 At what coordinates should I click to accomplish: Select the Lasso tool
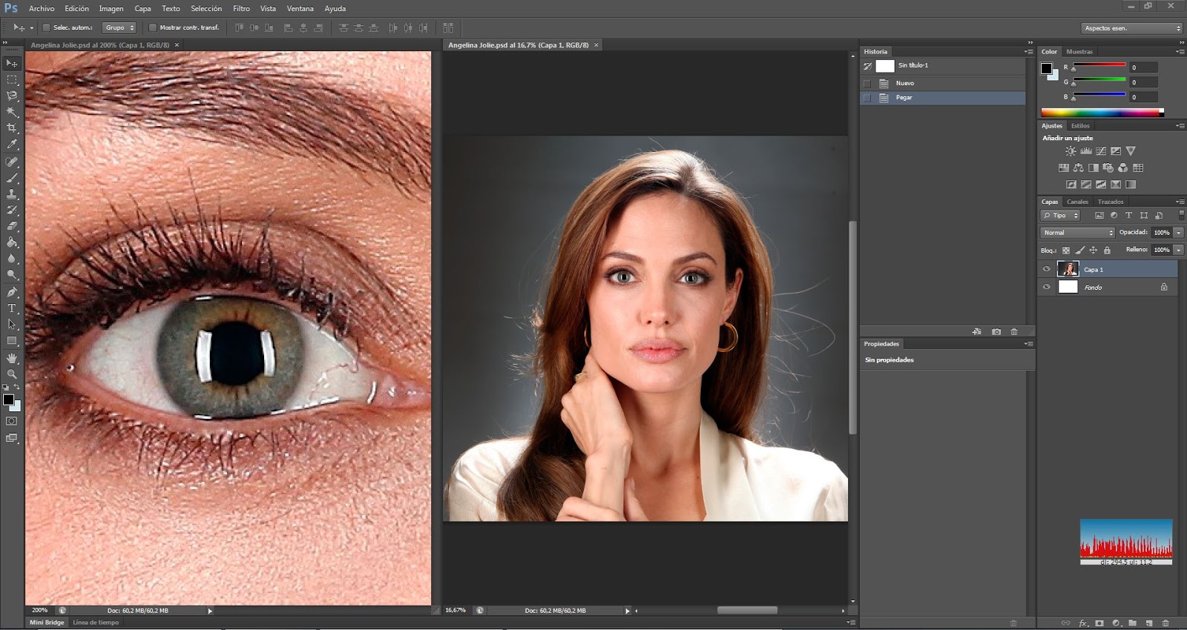click(12, 96)
